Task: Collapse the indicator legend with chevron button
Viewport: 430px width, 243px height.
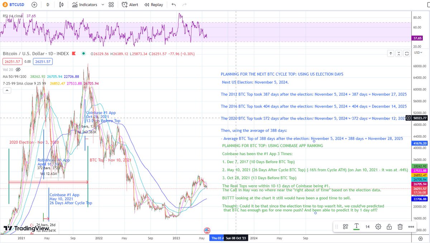Action: click(6, 91)
